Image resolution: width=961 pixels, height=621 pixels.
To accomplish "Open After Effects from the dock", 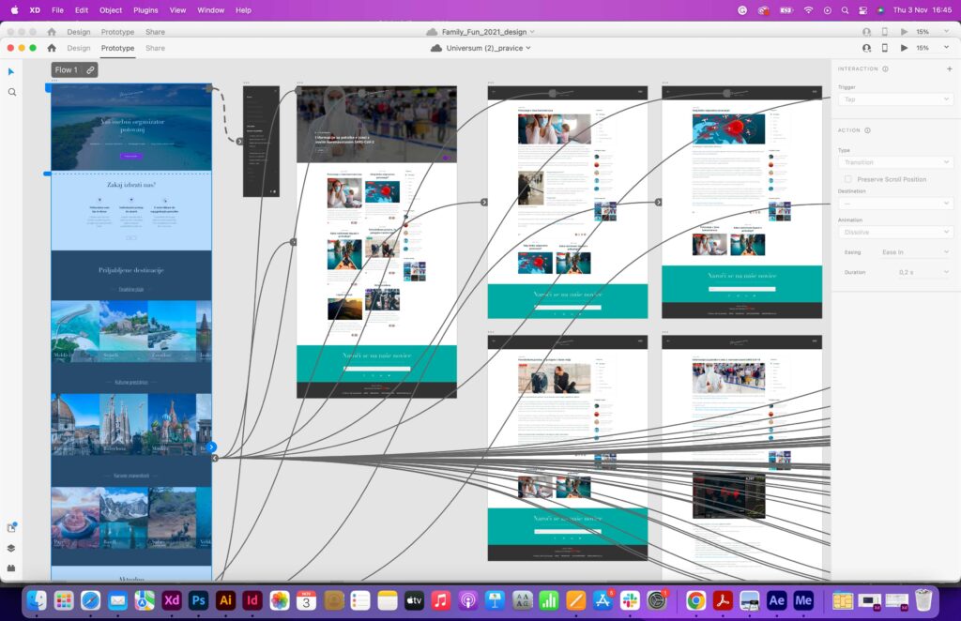I will (776, 600).
